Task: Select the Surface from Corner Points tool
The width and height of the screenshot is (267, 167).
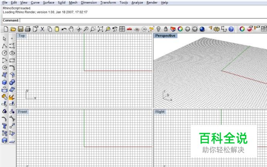Action: (x=4, y=75)
